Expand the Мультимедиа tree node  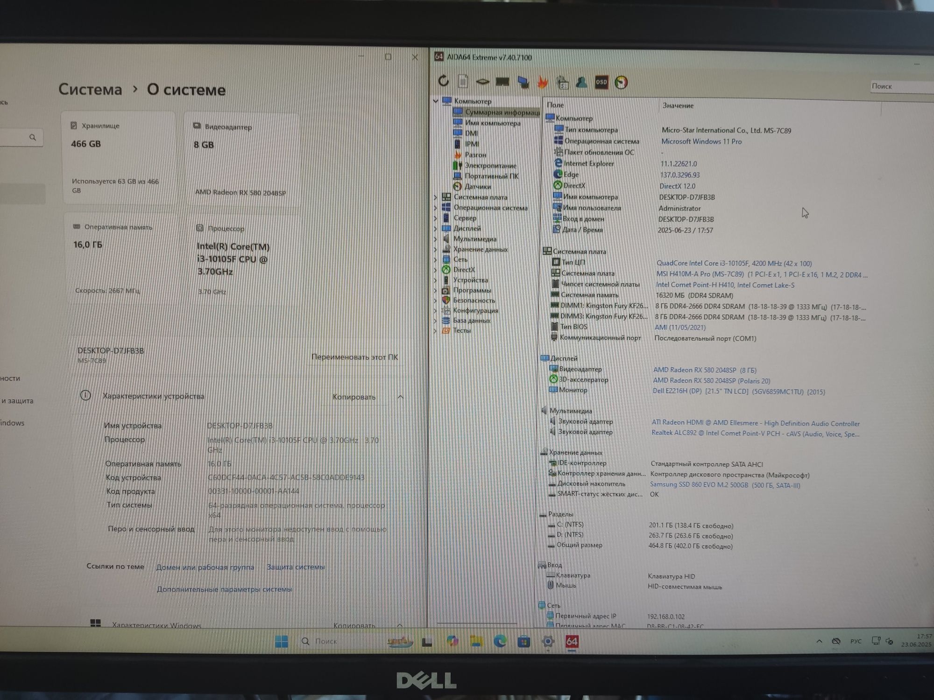coord(435,239)
